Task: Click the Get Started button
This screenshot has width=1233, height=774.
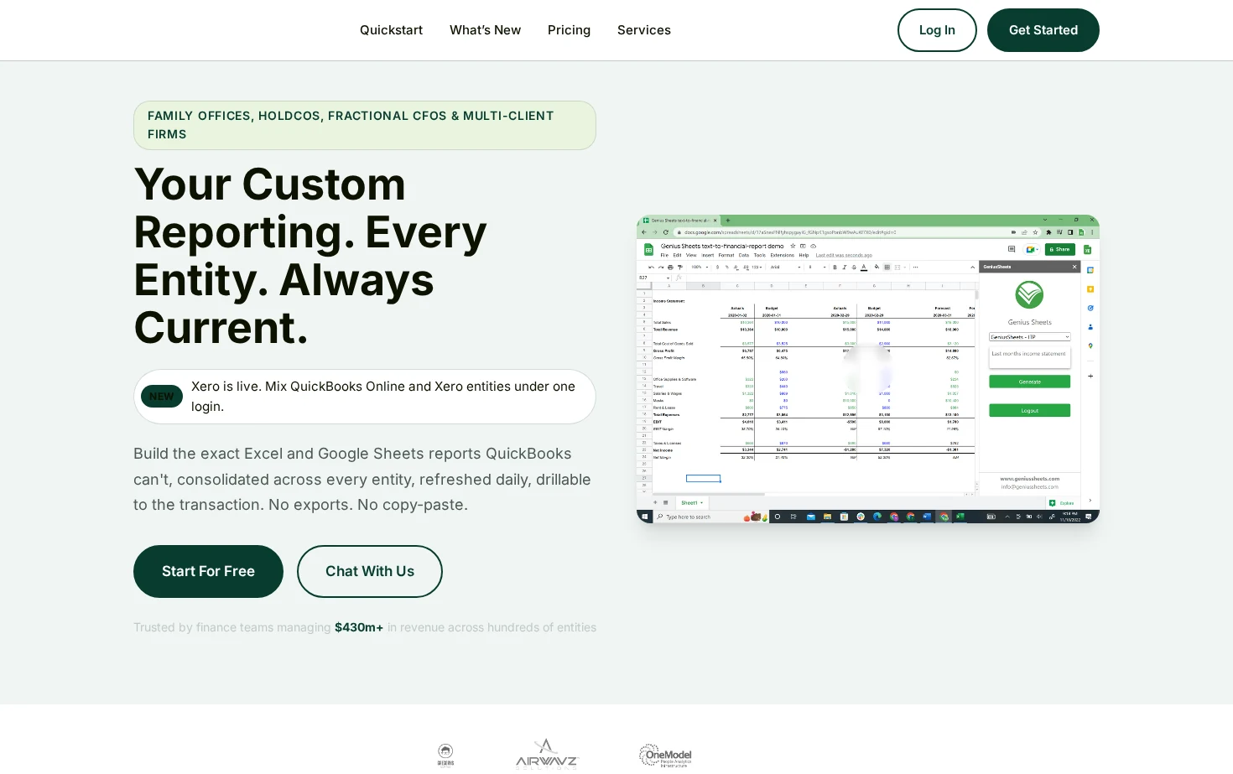Action: coord(1043,30)
